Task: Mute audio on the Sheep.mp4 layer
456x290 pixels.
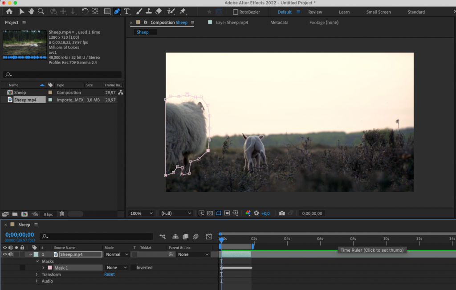Action: coord(10,254)
